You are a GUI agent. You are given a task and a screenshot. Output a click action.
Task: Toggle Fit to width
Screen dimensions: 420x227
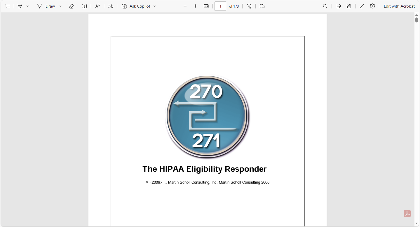(206, 6)
